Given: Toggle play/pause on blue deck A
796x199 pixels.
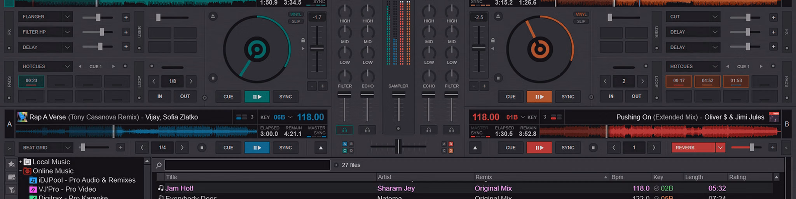Looking at the screenshot, I should (257, 148).
